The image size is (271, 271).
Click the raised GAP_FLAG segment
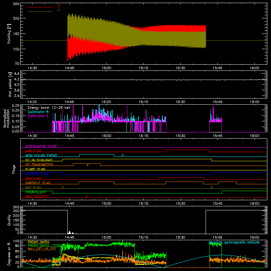click(188, 150)
